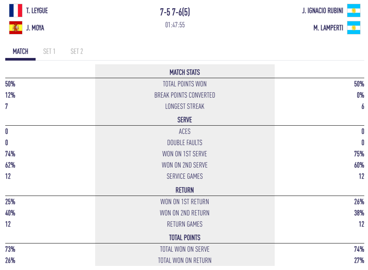Open J. Ignacio Rubini's name link
Viewport: 368px width, 270px height.
pos(322,11)
